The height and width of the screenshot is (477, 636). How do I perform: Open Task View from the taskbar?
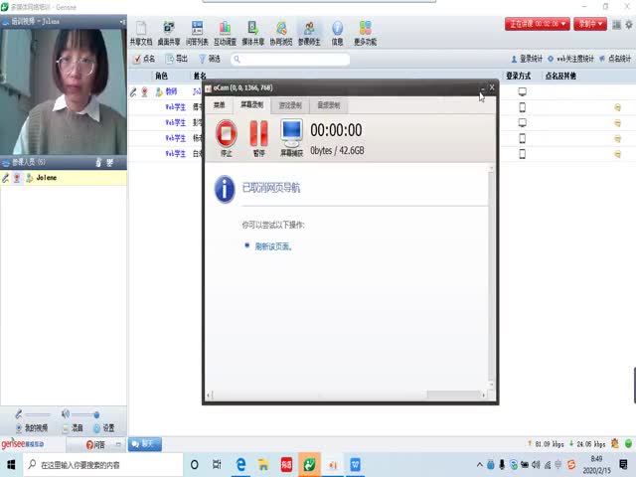(217, 465)
